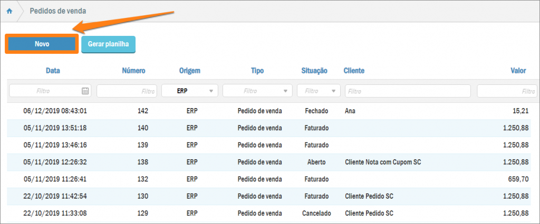Click the Gerar planilha button
540x224 pixels.
(x=109, y=44)
